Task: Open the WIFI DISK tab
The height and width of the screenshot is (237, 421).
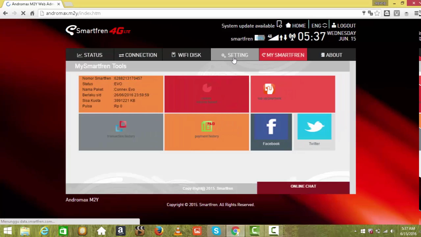Action: (186, 55)
